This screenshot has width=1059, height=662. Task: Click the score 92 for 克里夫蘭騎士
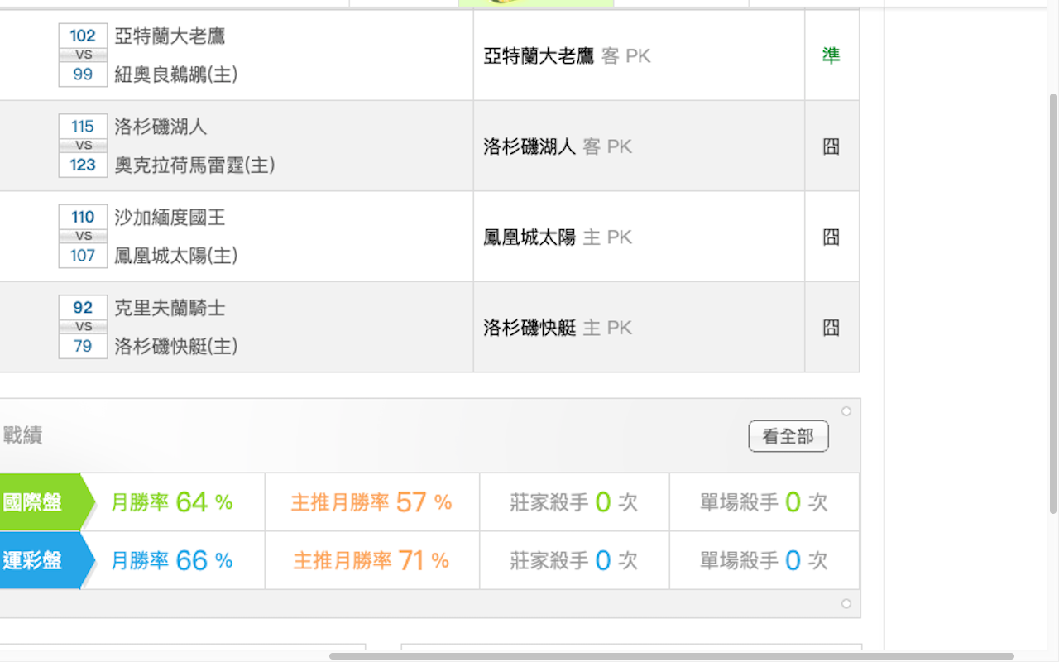[x=83, y=308]
